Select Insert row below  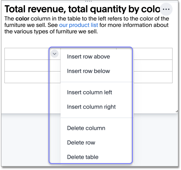click(88, 71)
